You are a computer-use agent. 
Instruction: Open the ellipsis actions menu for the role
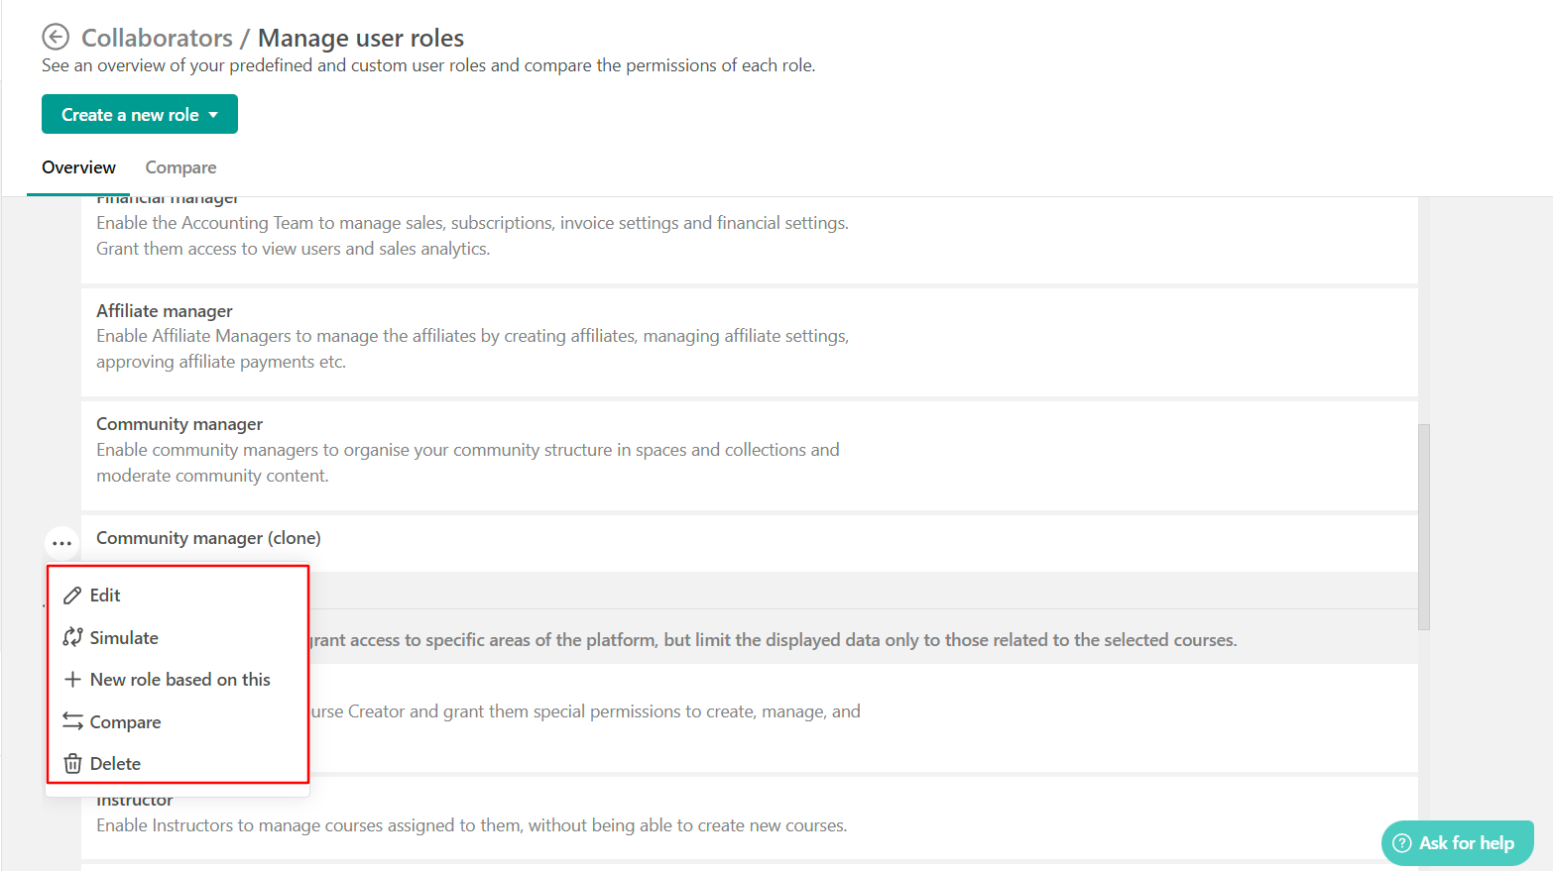[61, 542]
